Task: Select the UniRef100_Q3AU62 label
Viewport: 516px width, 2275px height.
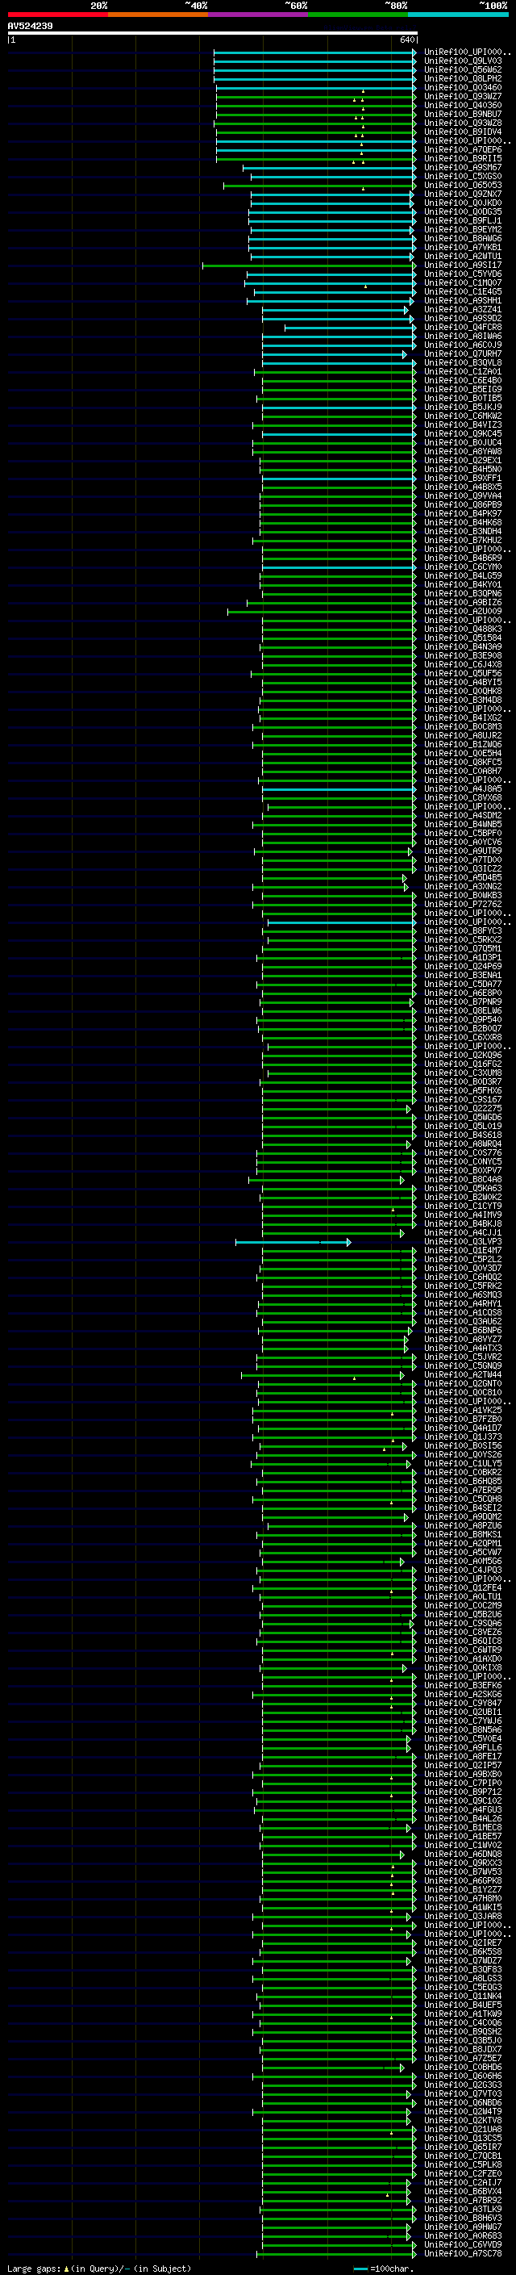Action: [x=462, y=1321]
